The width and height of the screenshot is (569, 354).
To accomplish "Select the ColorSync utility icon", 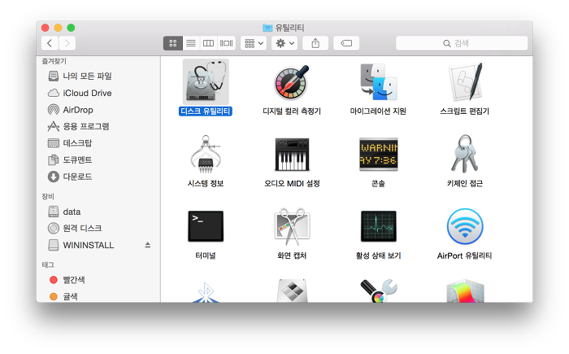I will pyautogui.click(x=379, y=291).
